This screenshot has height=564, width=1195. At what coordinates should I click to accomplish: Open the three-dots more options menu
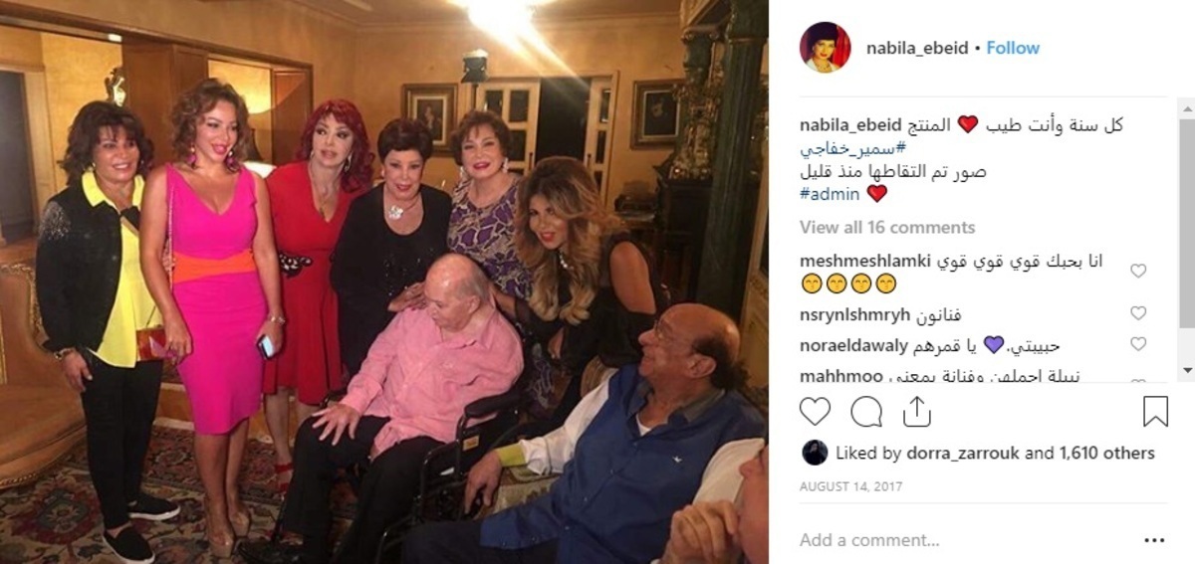[1154, 540]
